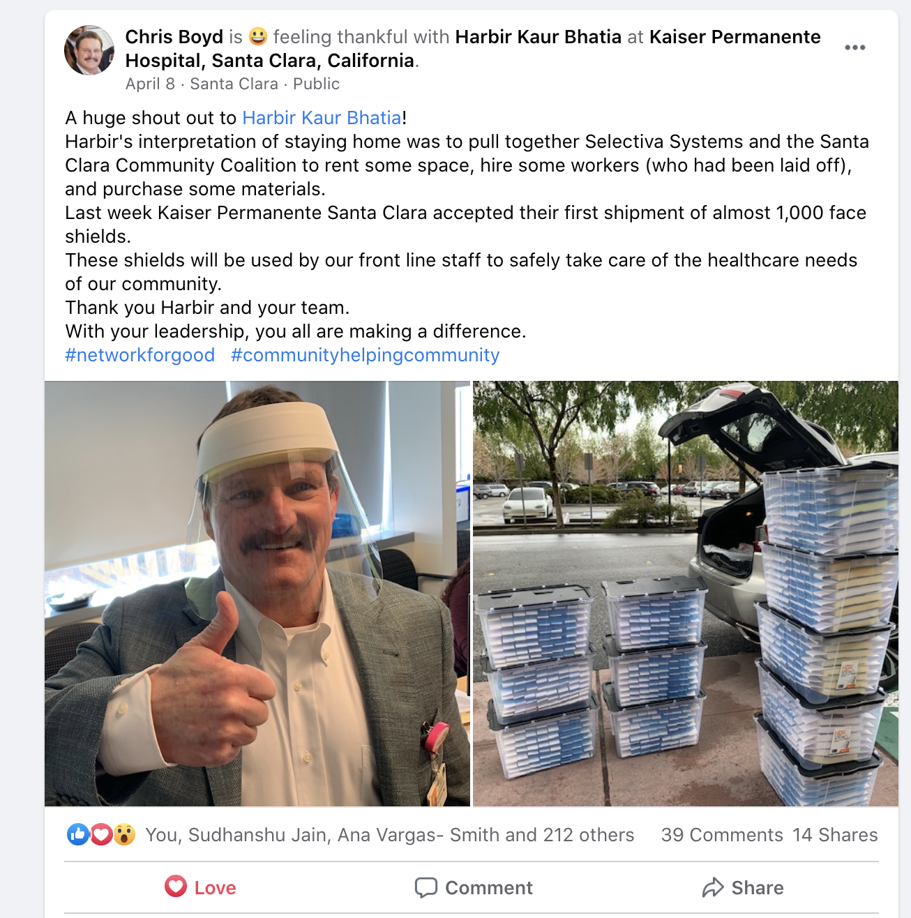This screenshot has height=918, width=911.
Task: Open the #communityhelpingcommunity hashtag
Action: point(365,355)
